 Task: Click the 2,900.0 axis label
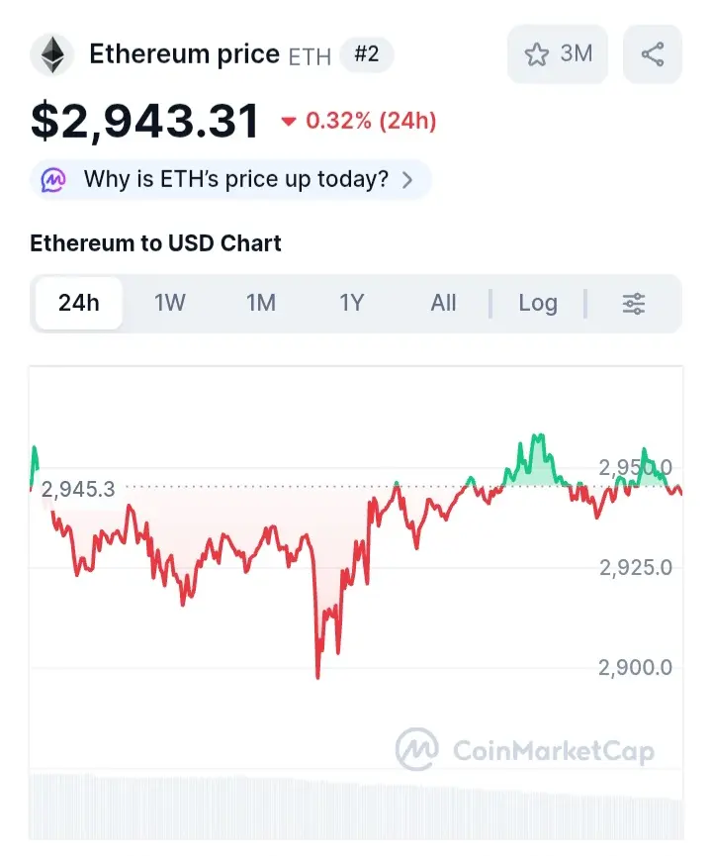[635, 668]
